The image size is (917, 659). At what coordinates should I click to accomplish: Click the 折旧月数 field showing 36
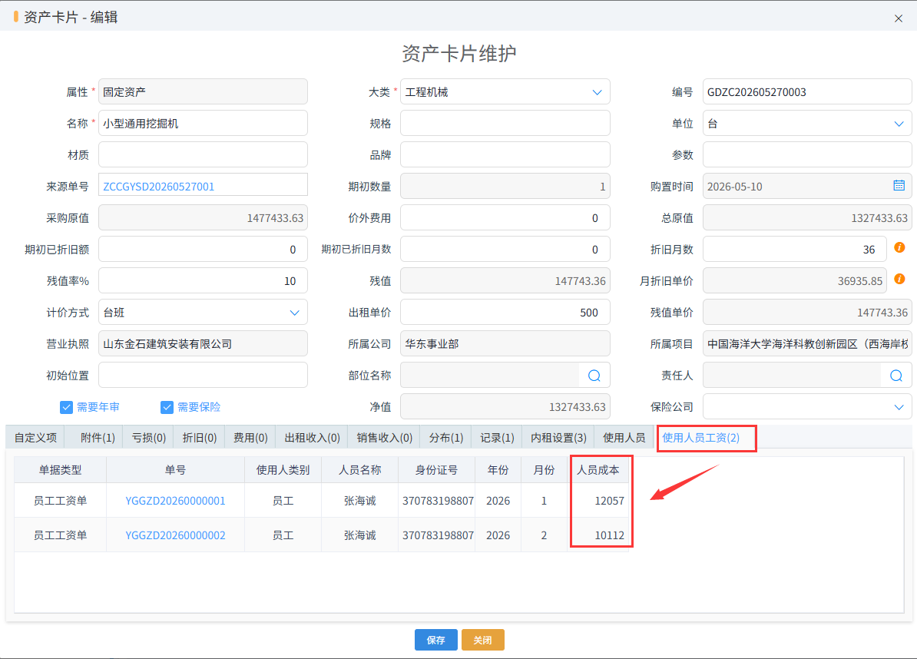tap(795, 250)
